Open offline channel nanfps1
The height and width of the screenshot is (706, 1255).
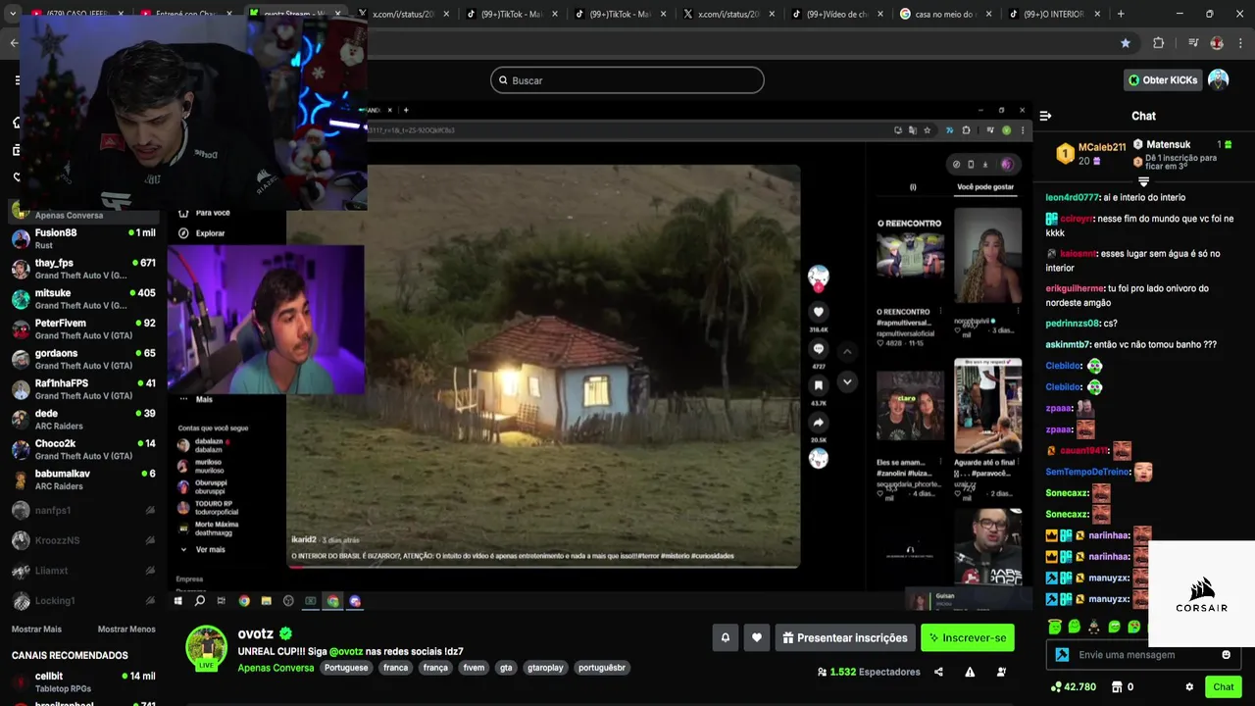click(x=83, y=510)
